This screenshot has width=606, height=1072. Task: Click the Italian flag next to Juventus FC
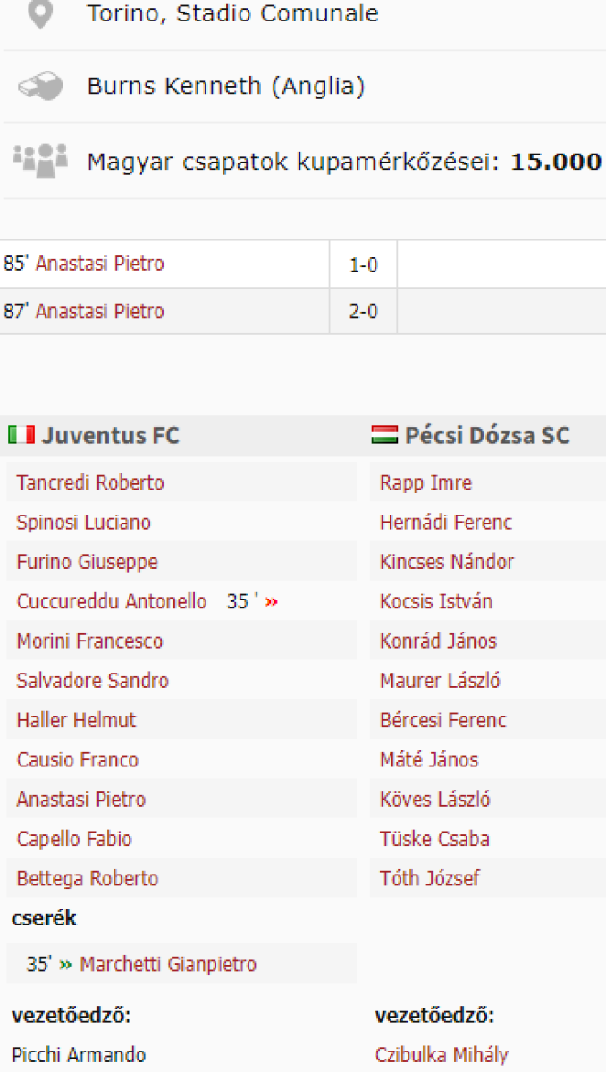[21, 435]
